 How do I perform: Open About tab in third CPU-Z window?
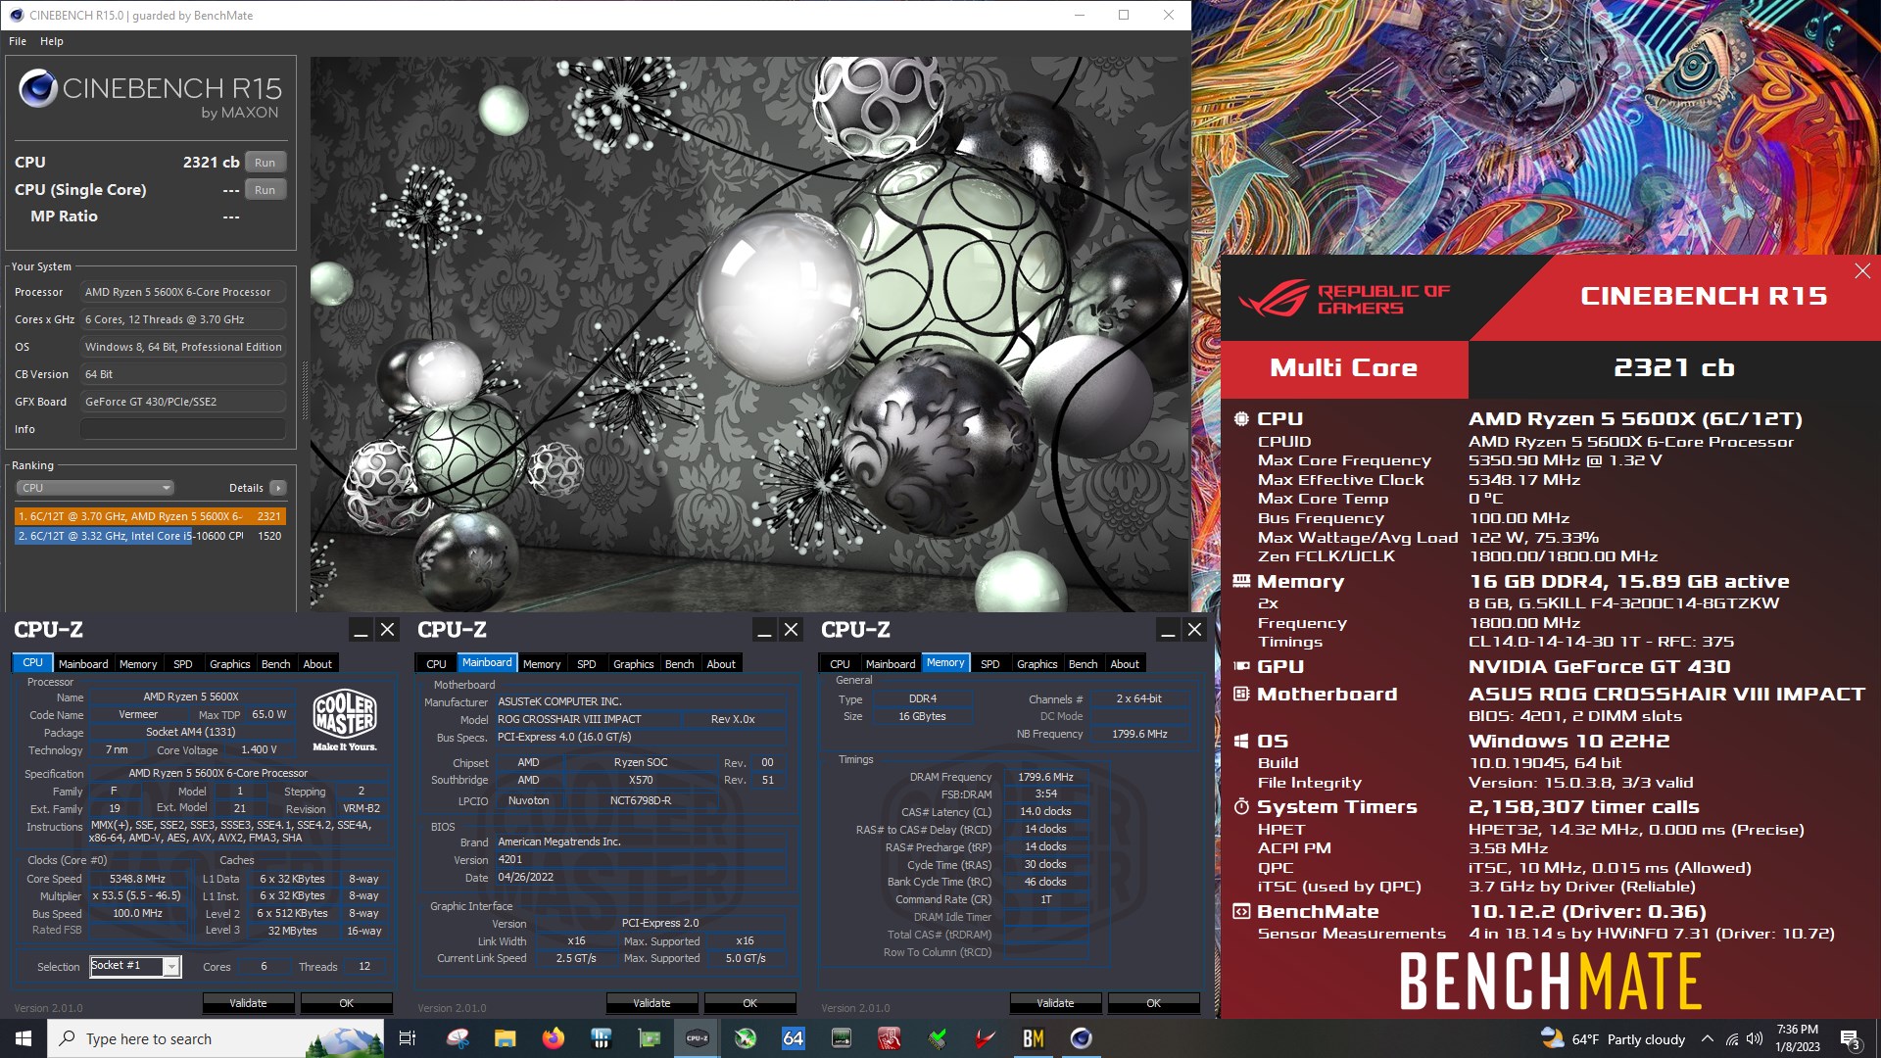1125,664
